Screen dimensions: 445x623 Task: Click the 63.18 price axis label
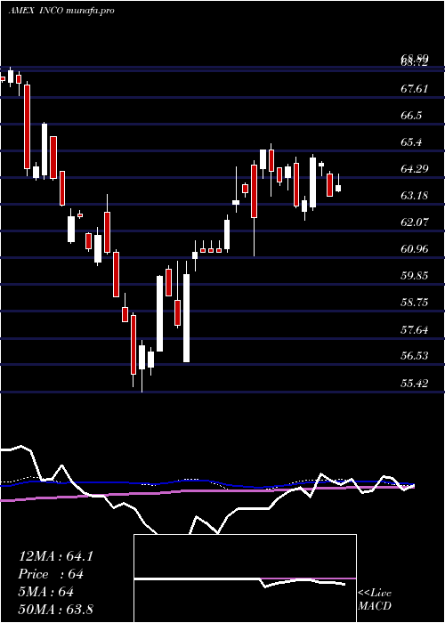pyautogui.click(x=415, y=196)
